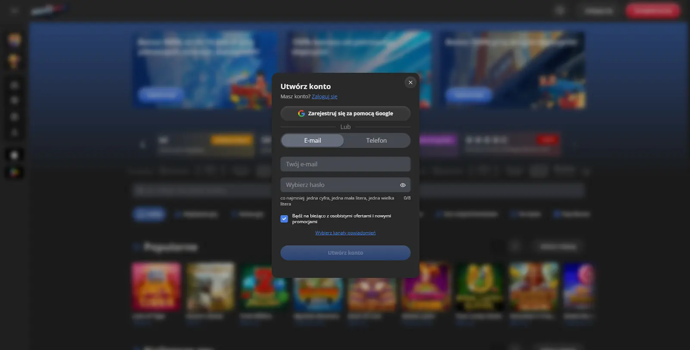Image resolution: width=690 pixels, height=350 pixels.
Task: Click the topmost icon in the left sidebar
Action: (14, 40)
